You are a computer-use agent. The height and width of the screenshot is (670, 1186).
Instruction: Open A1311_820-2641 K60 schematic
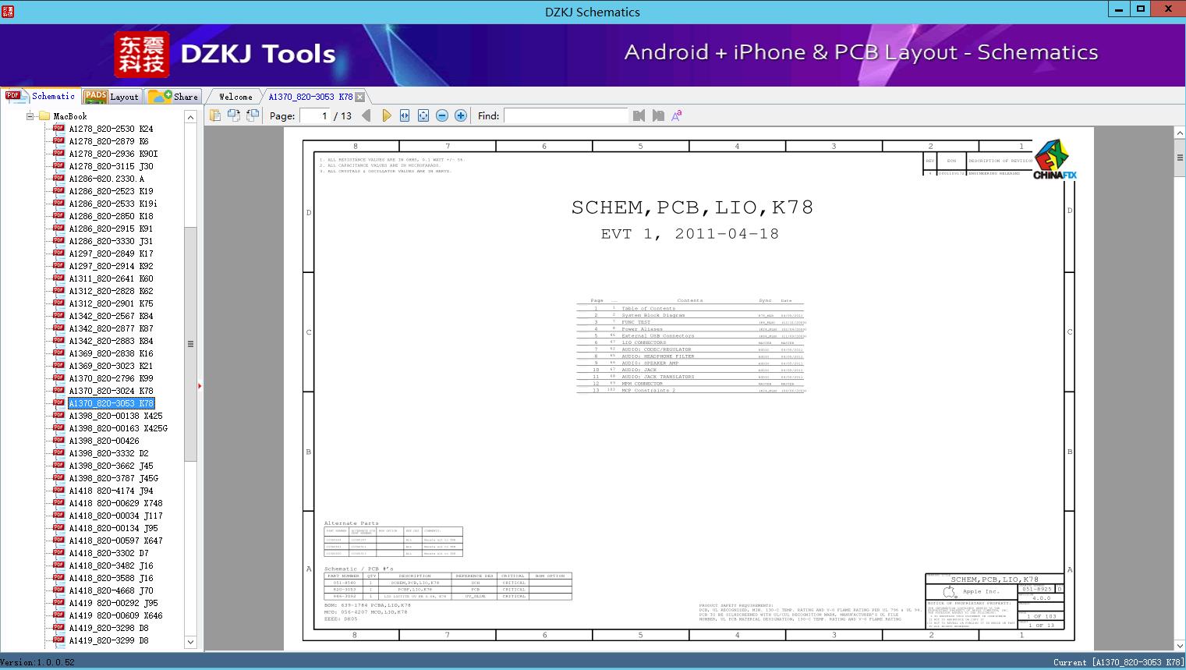point(111,278)
